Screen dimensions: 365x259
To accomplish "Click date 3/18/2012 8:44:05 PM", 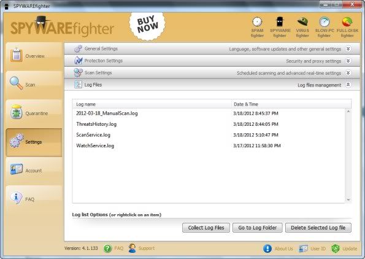I will coord(256,124).
